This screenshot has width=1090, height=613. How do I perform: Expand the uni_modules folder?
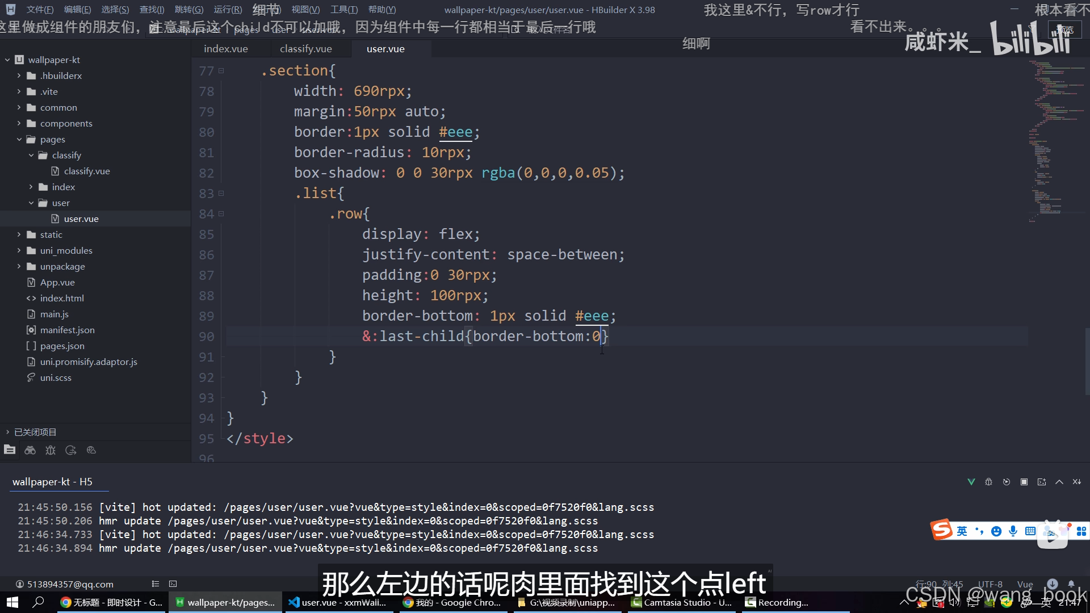[19, 250]
